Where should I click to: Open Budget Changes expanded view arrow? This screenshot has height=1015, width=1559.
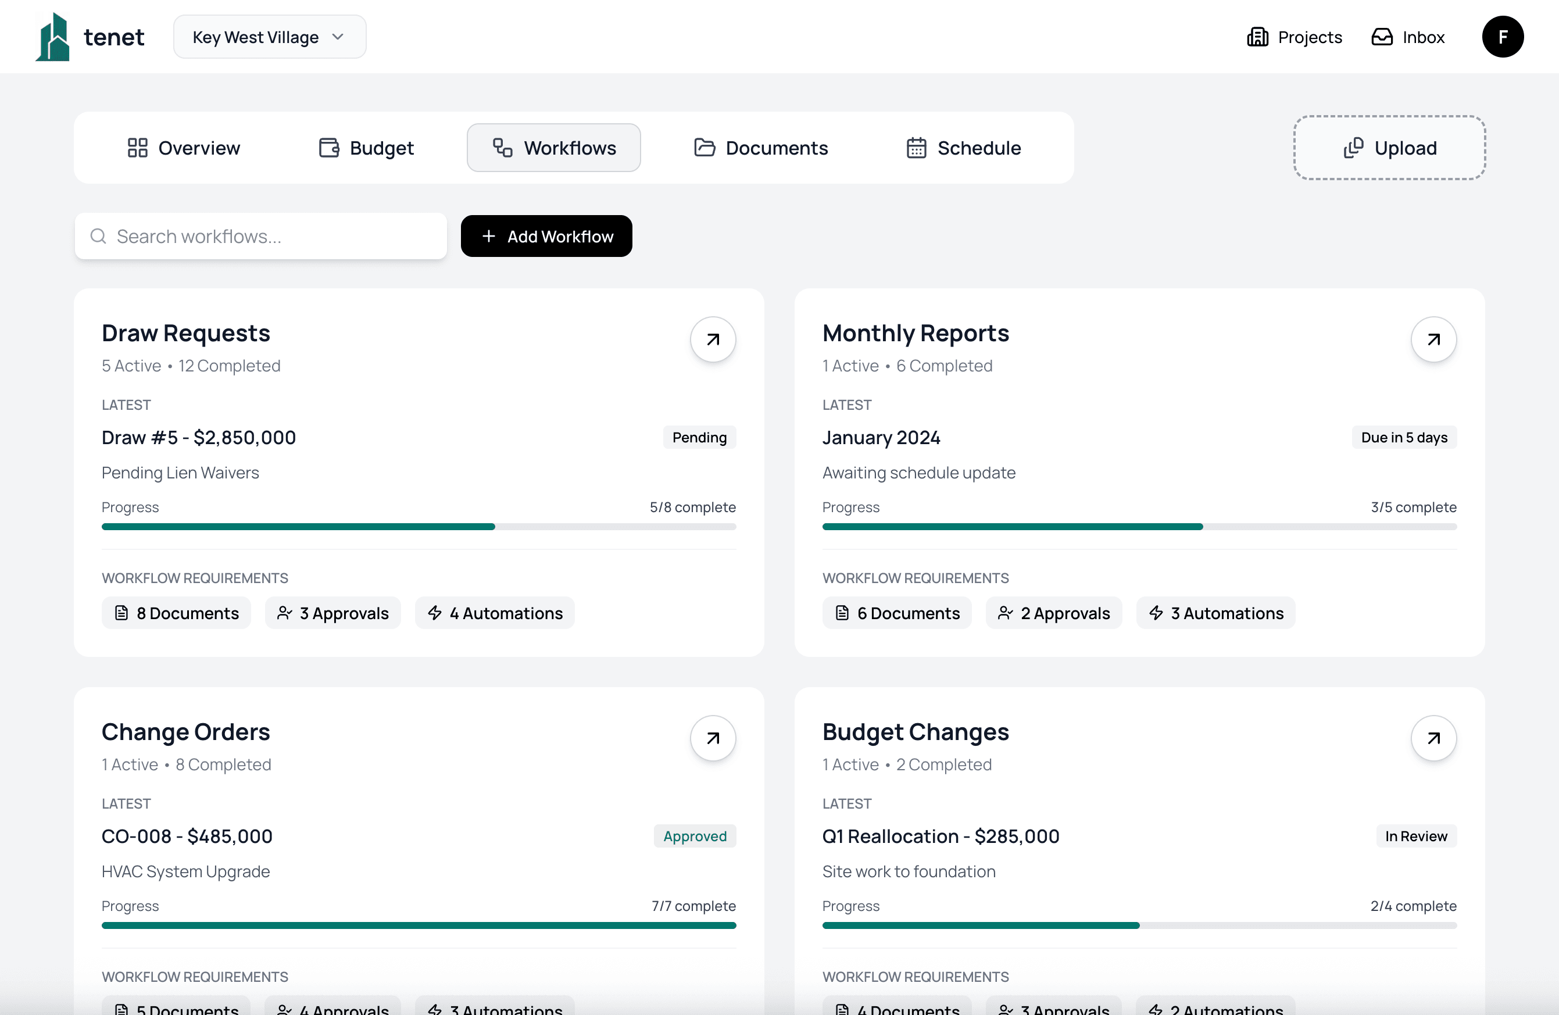point(1433,738)
